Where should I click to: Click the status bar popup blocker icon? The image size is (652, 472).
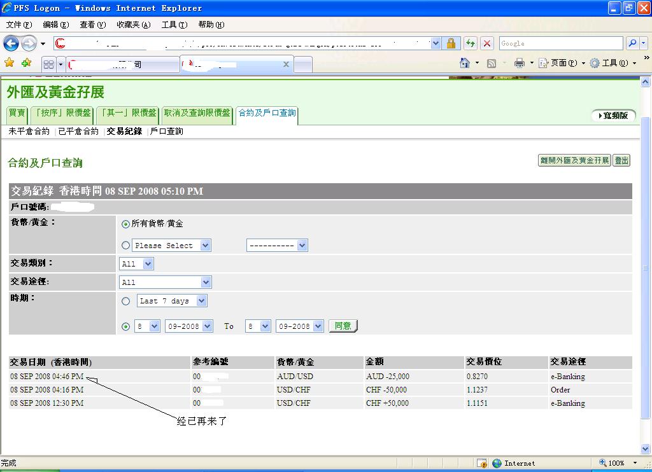pyautogui.click(x=482, y=463)
